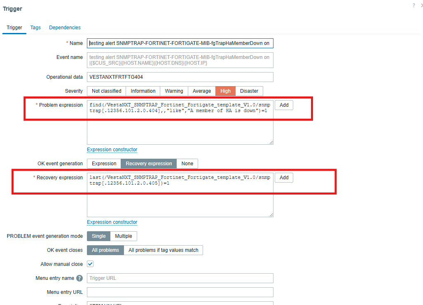The height and width of the screenshot is (305, 423).
Task: Select the Warning severity option
Action: (174, 91)
